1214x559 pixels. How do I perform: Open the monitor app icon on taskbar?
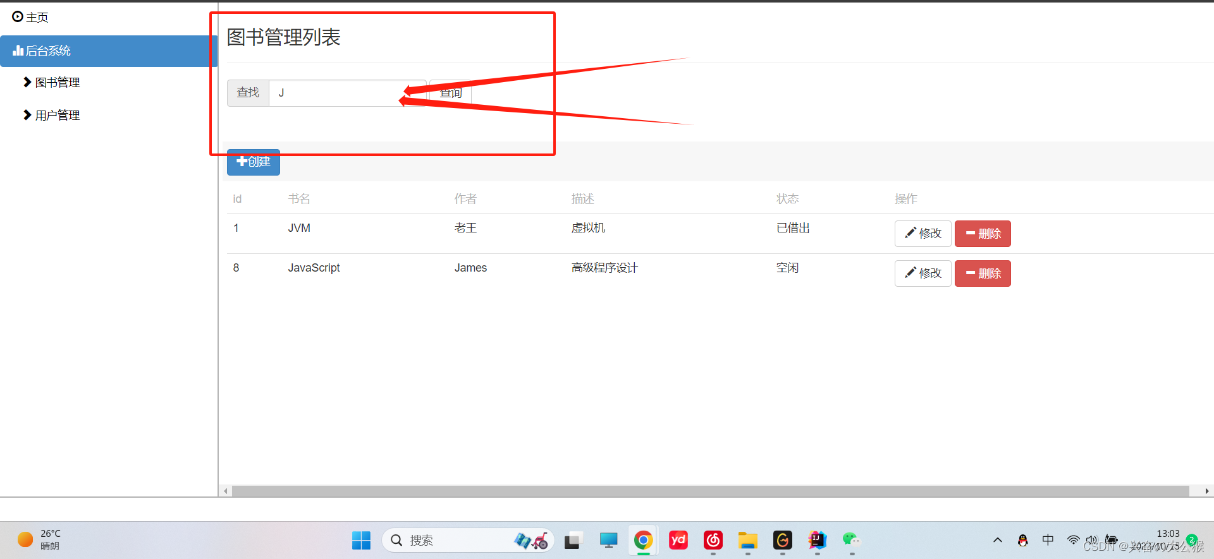tap(608, 540)
